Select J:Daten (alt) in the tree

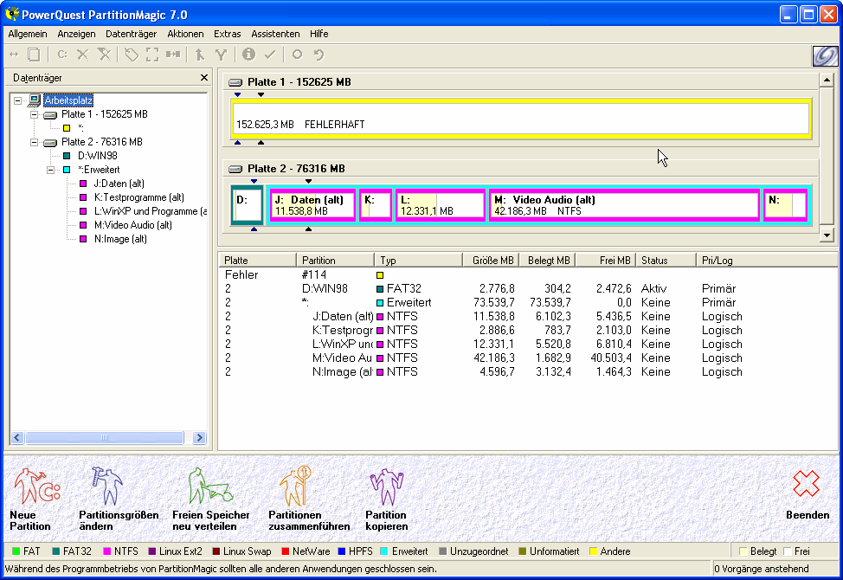click(x=119, y=184)
